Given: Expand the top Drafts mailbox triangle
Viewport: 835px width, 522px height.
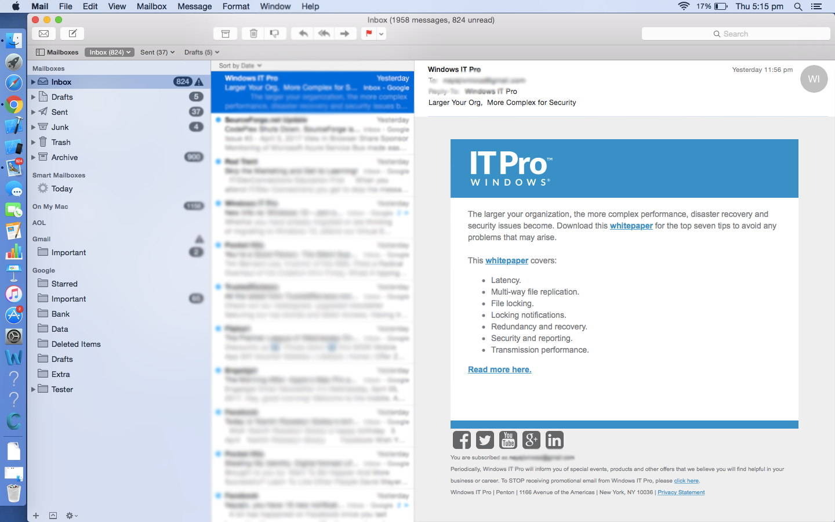Looking at the screenshot, I should pos(33,97).
